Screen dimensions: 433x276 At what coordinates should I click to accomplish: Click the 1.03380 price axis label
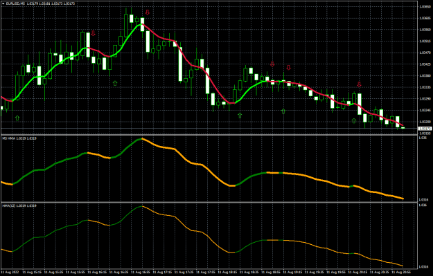coord(425,75)
